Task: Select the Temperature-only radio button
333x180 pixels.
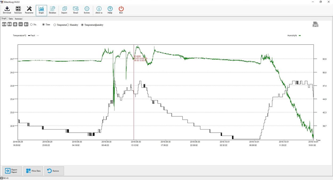Action: (x=55, y=25)
